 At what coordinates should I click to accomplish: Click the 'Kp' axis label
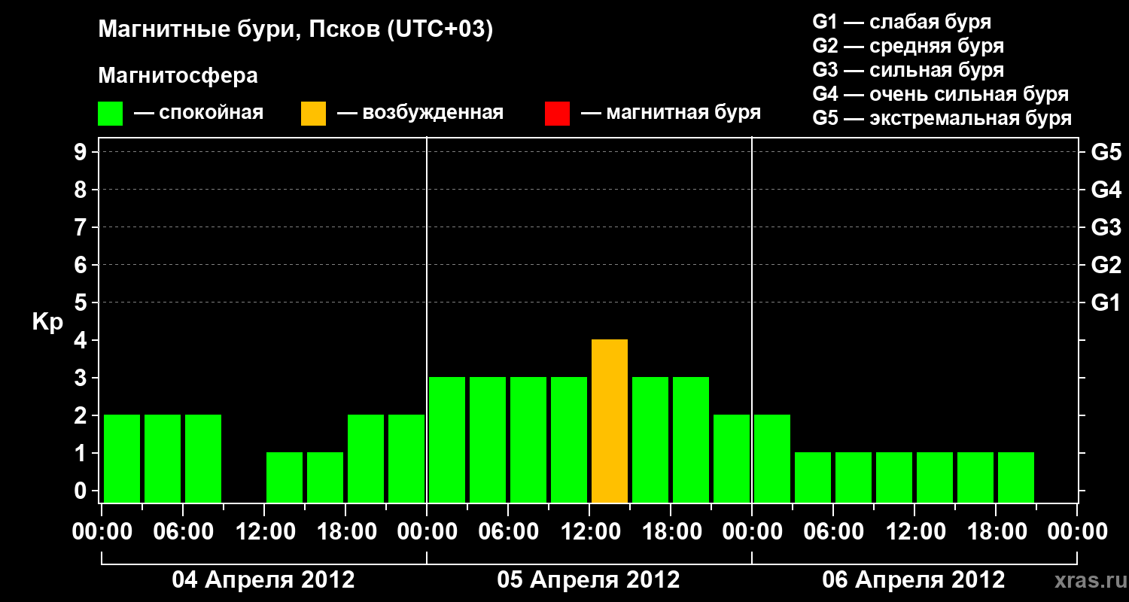coord(47,322)
